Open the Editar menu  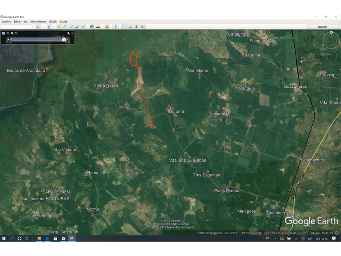tap(17, 22)
